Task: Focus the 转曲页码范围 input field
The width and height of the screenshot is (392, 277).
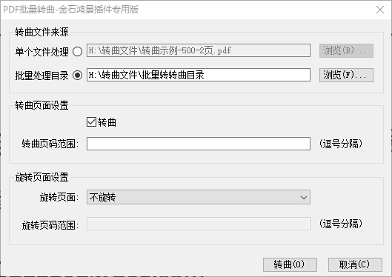Action: pos(199,144)
